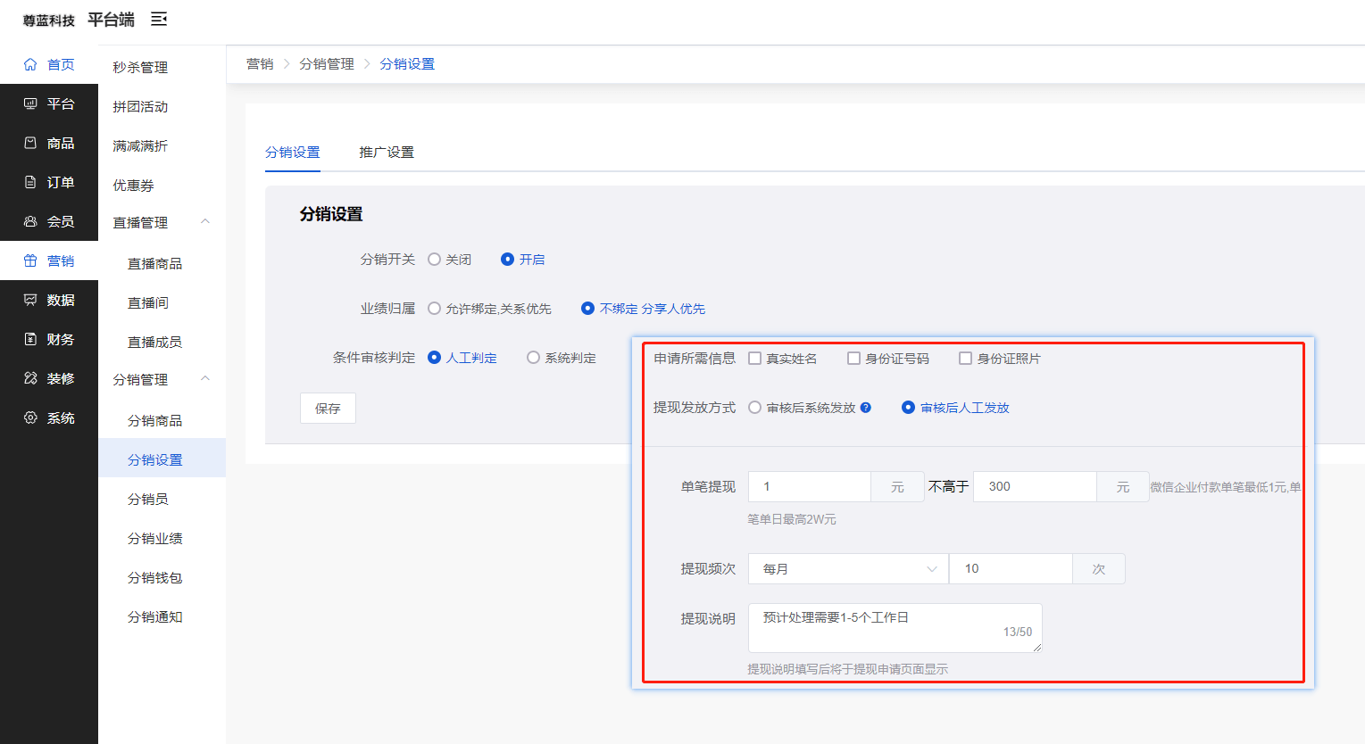1365x744 pixels.
Task: Select 审核后人工发放 radio option
Action: coord(908,408)
